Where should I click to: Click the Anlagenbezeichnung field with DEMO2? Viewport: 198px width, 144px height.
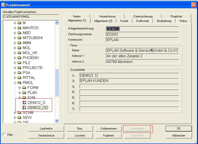click(x=142, y=29)
